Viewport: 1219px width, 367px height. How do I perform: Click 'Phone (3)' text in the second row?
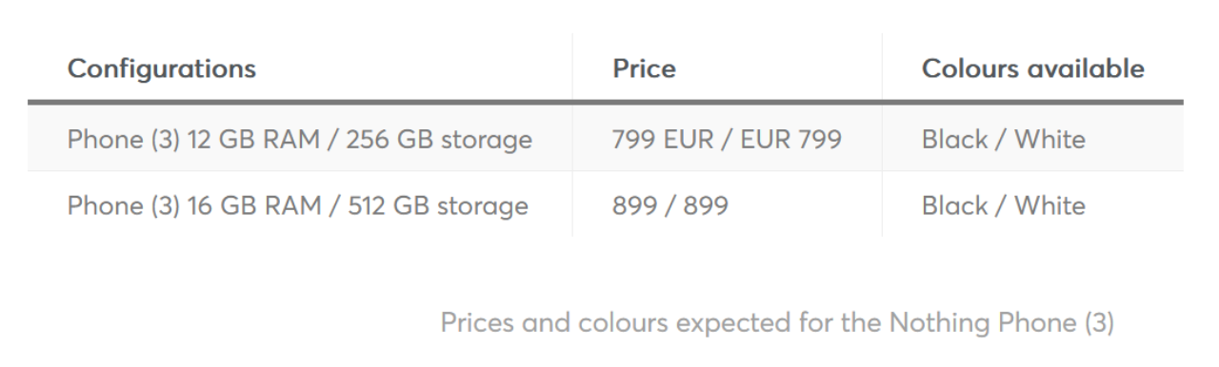123,205
